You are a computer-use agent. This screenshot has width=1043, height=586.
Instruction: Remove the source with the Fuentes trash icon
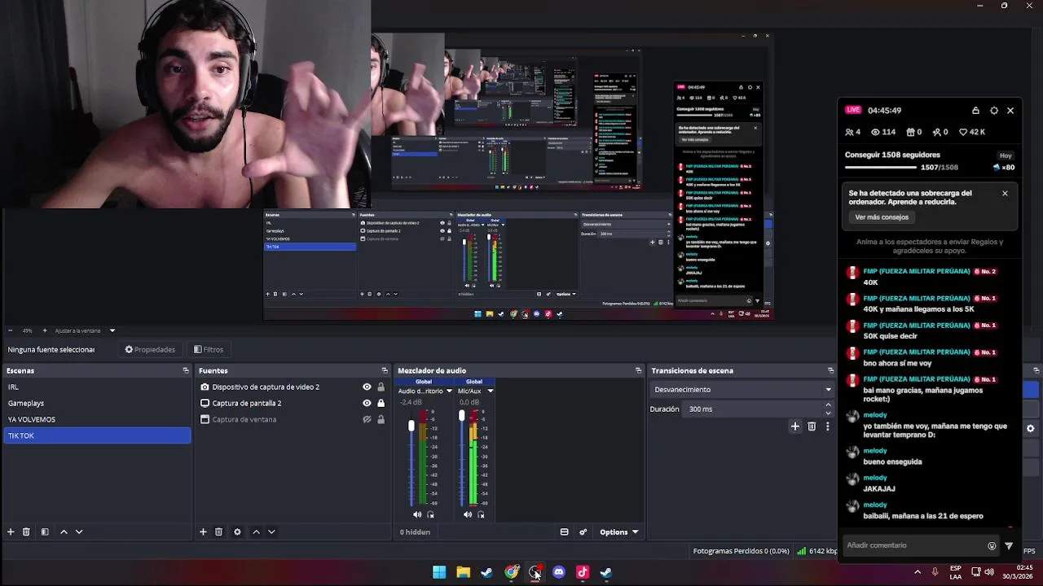(218, 531)
